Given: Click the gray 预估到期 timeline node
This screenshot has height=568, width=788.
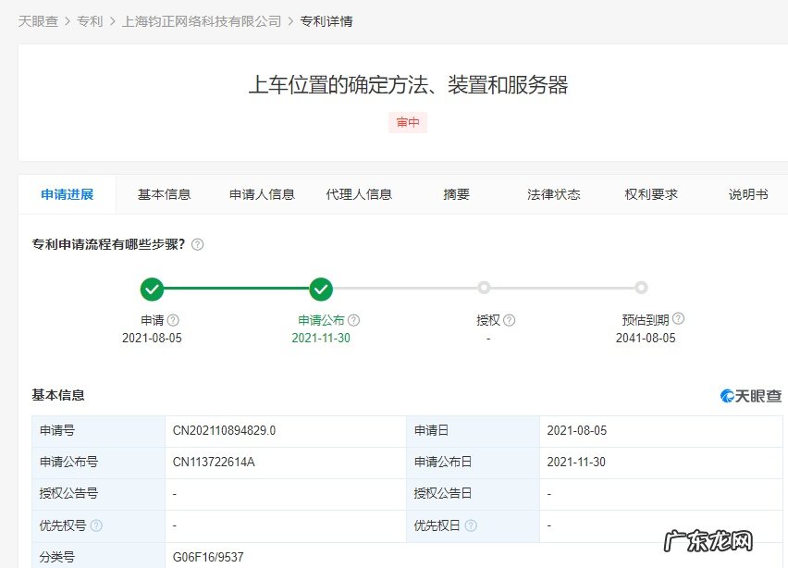Looking at the screenshot, I should (643, 289).
